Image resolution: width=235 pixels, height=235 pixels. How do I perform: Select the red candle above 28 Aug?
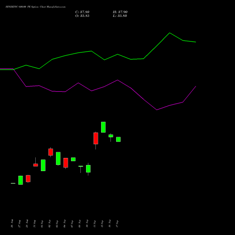[28, 179]
